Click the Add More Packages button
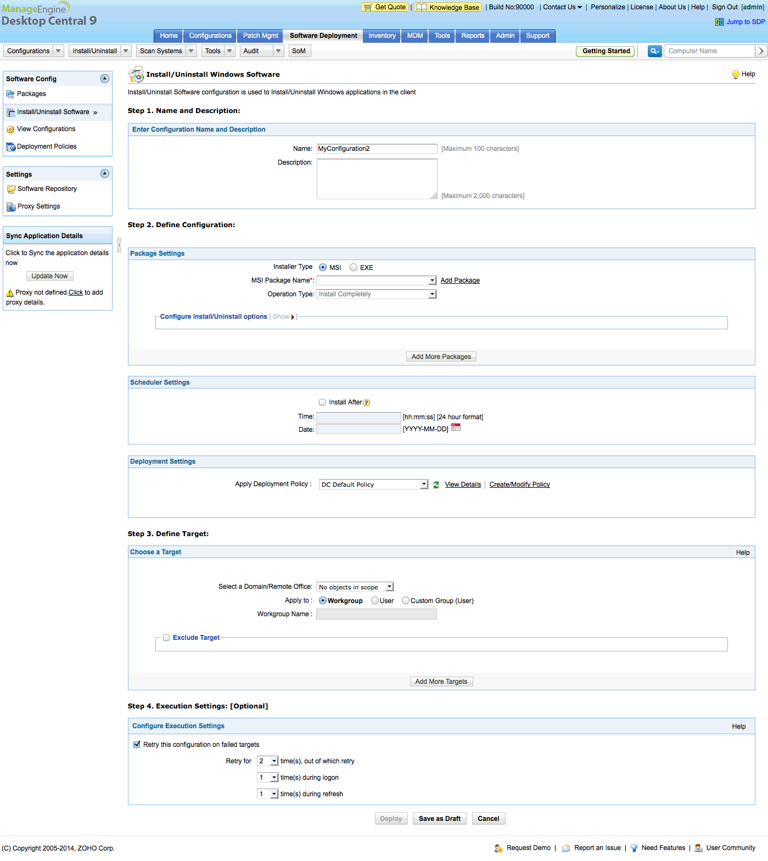The width and height of the screenshot is (768, 861). pyautogui.click(x=441, y=357)
